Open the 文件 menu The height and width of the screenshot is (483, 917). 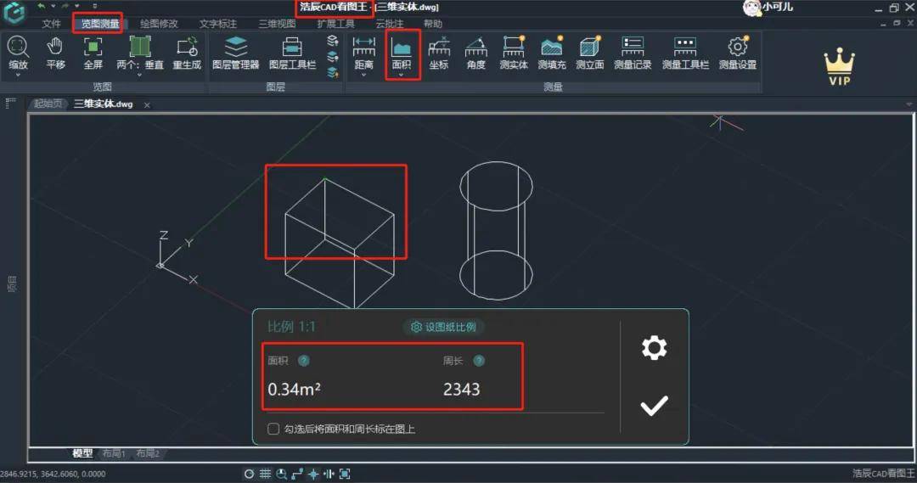[52, 24]
